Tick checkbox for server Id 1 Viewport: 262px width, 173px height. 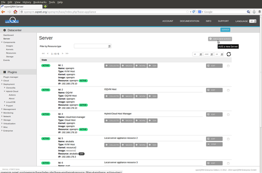coord(228,66)
